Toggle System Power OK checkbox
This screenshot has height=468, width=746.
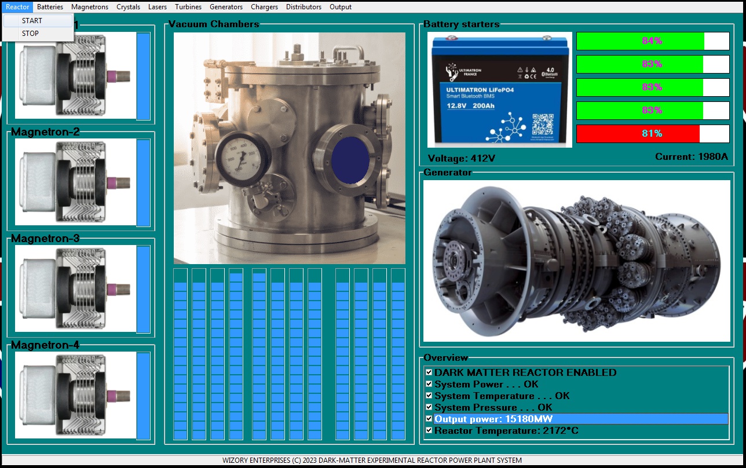tap(429, 384)
